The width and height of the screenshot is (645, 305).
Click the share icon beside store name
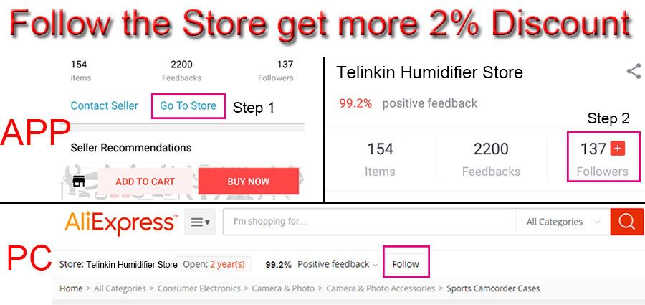634,71
